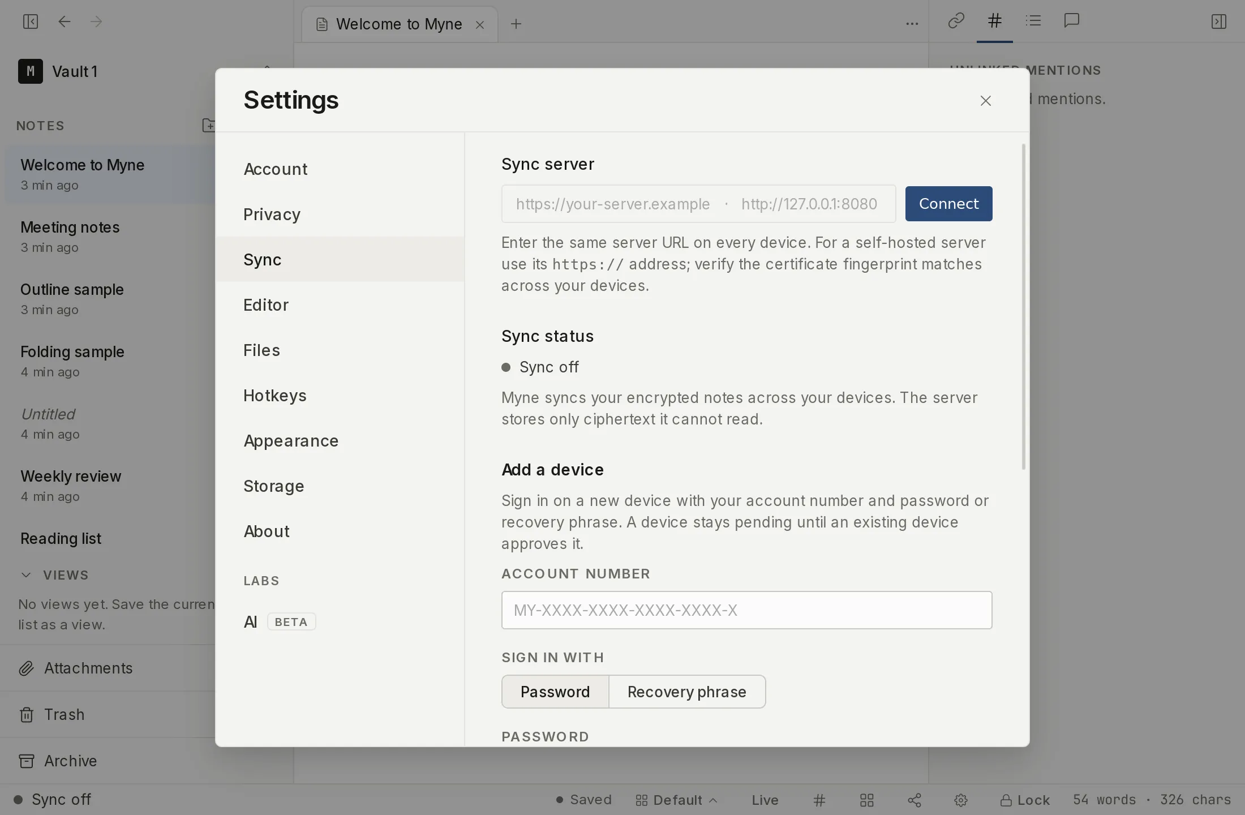1245x815 pixels.
Task: Open the comments speech bubble panel
Action: click(x=1072, y=21)
